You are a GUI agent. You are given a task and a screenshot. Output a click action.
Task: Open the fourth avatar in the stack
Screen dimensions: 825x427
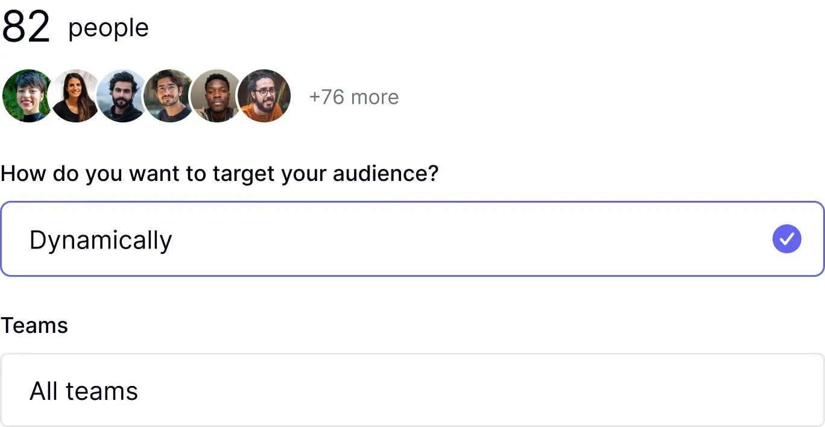pyautogui.click(x=168, y=96)
